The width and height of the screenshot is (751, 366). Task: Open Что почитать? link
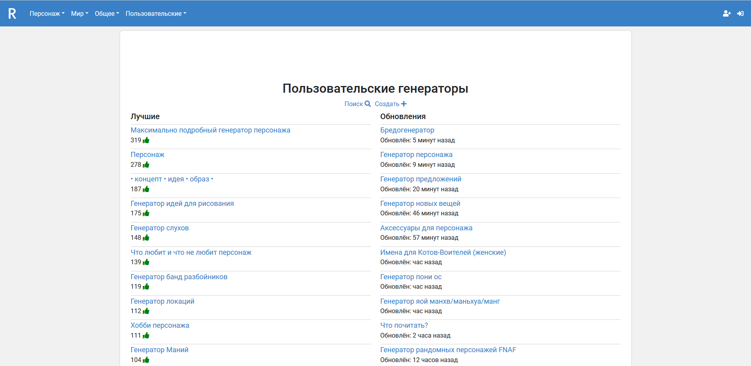click(404, 325)
